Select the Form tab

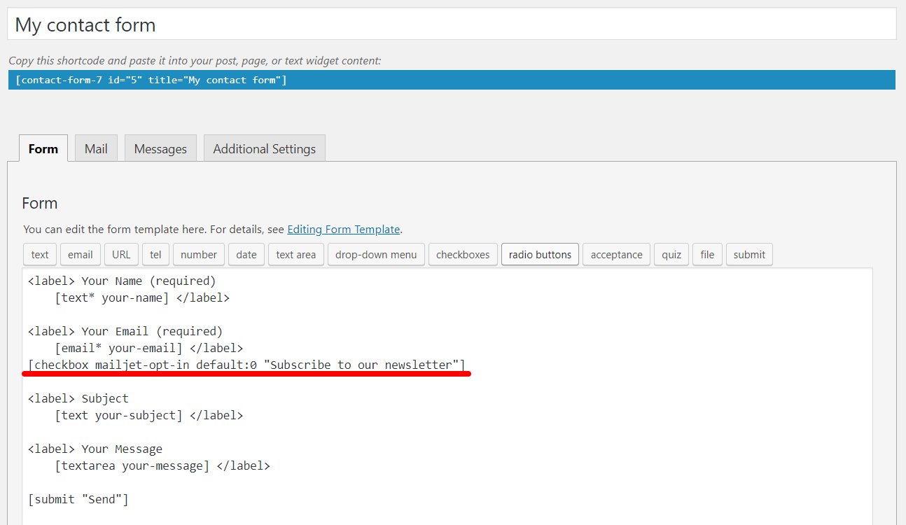point(43,148)
